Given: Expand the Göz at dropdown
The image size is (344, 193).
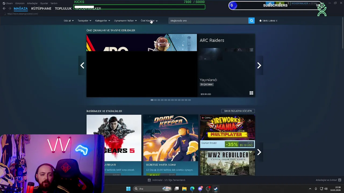Looking at the screenshot, I should 69,21.
